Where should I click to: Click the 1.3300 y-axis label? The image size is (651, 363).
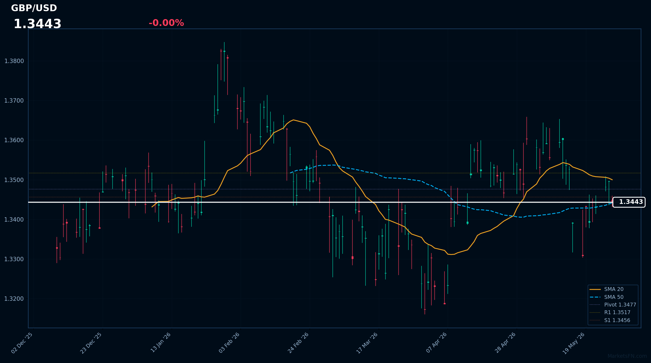click(x=14, y=259)
